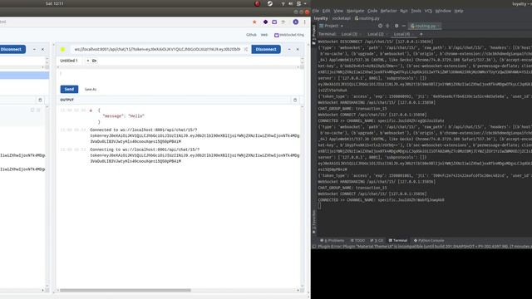Clear output with right panel trash icon
The image size is (532, 299).
295,100
